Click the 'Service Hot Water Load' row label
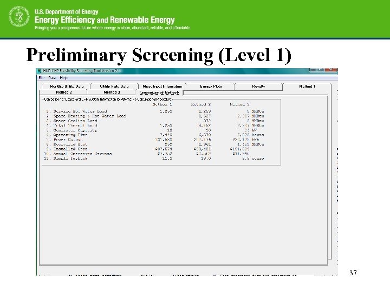 80,111
